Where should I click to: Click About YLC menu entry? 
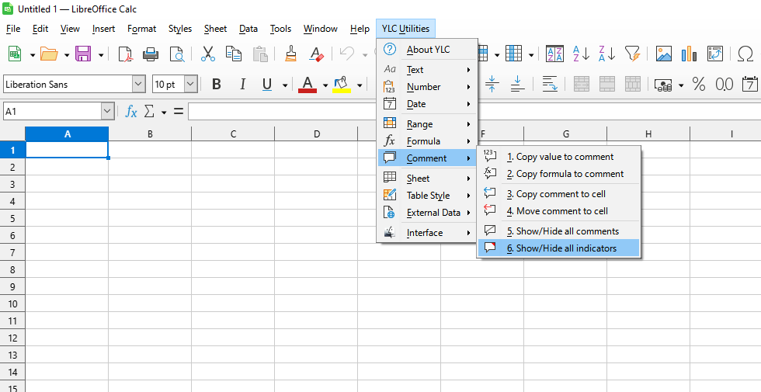point(428,50)
